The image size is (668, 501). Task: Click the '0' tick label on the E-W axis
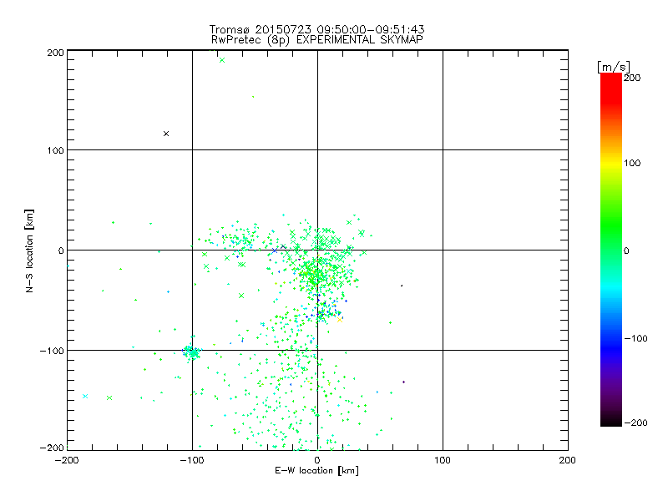317,460
